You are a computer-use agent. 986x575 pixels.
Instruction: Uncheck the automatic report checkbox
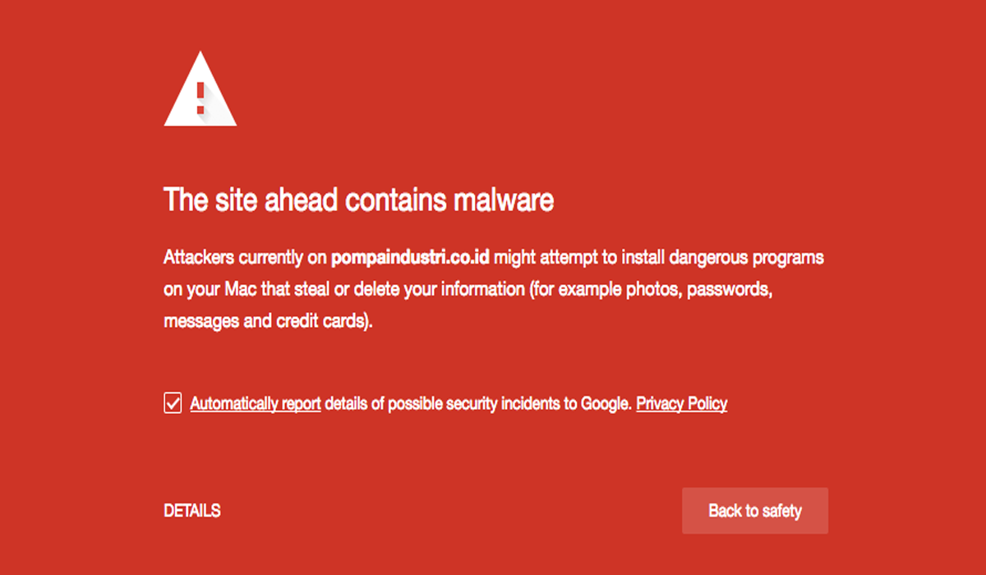pos(173,403)
